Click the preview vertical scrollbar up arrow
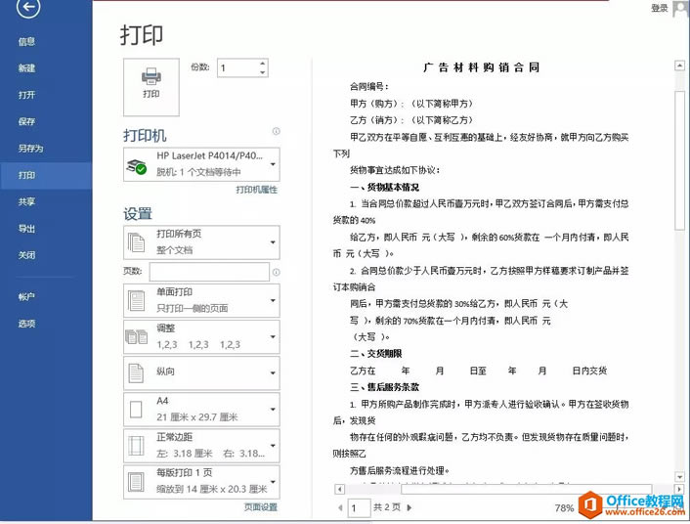 680,66
